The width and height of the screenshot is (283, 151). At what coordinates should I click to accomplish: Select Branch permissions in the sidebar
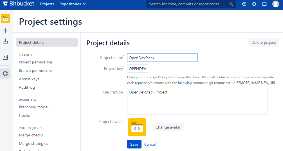(36, 70)
